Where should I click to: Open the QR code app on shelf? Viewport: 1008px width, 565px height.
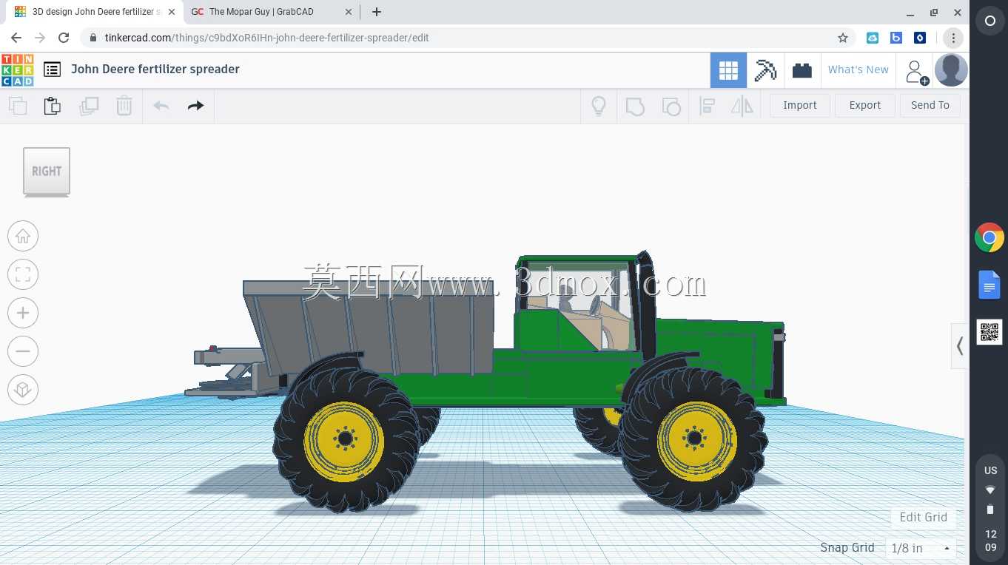point(989,332)
